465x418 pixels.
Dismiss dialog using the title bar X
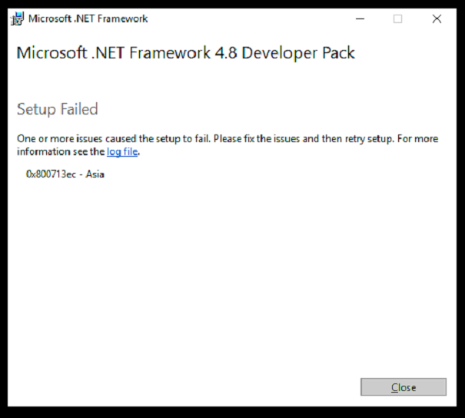pos(437,19)
